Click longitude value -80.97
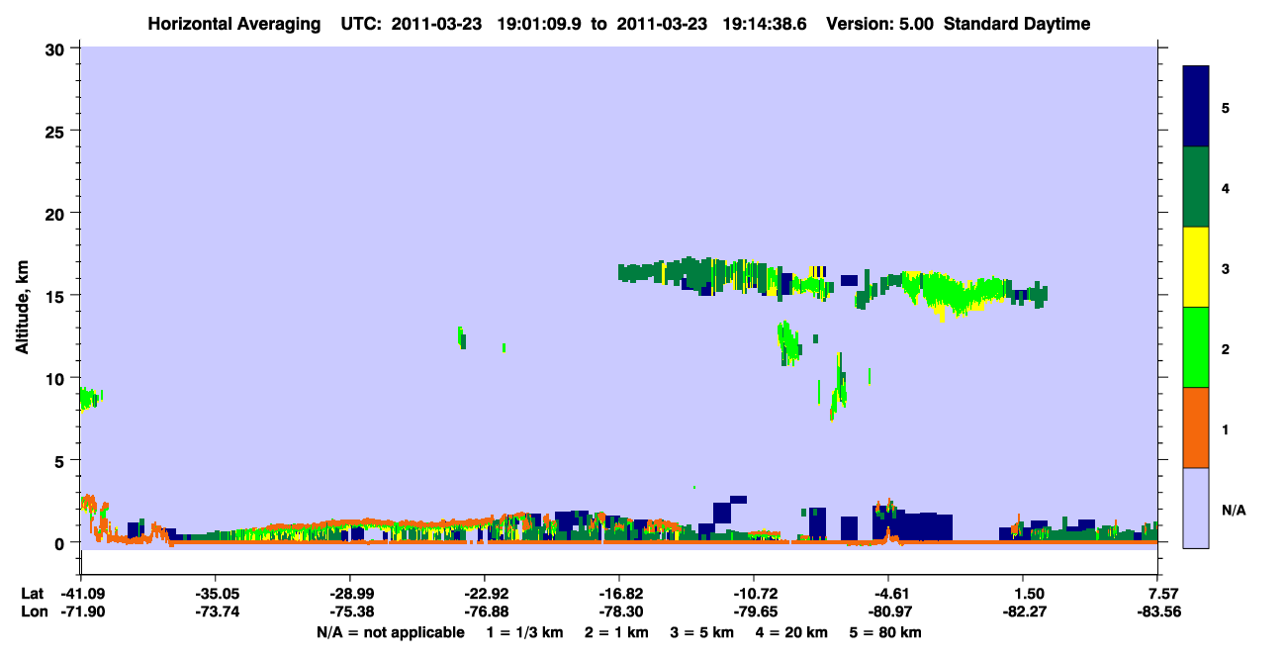This screenshot has height=660, width=1286. click(x=888, y=612)
